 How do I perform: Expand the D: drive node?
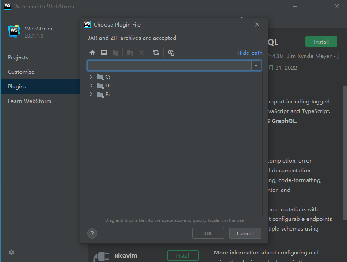(91, 85)
